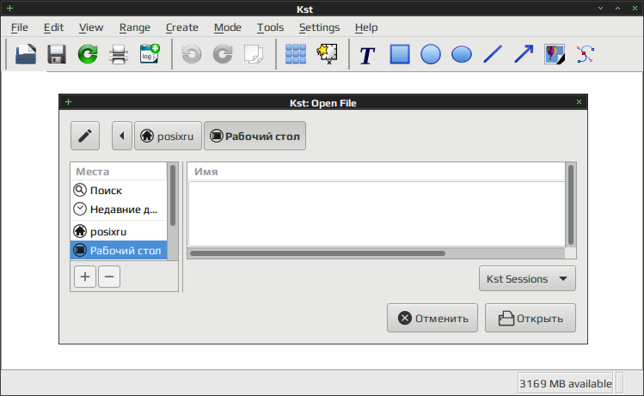This screenshot has height=396, width=644.
Task: Open the Tools menu
Action: click(x=270, y=27)
